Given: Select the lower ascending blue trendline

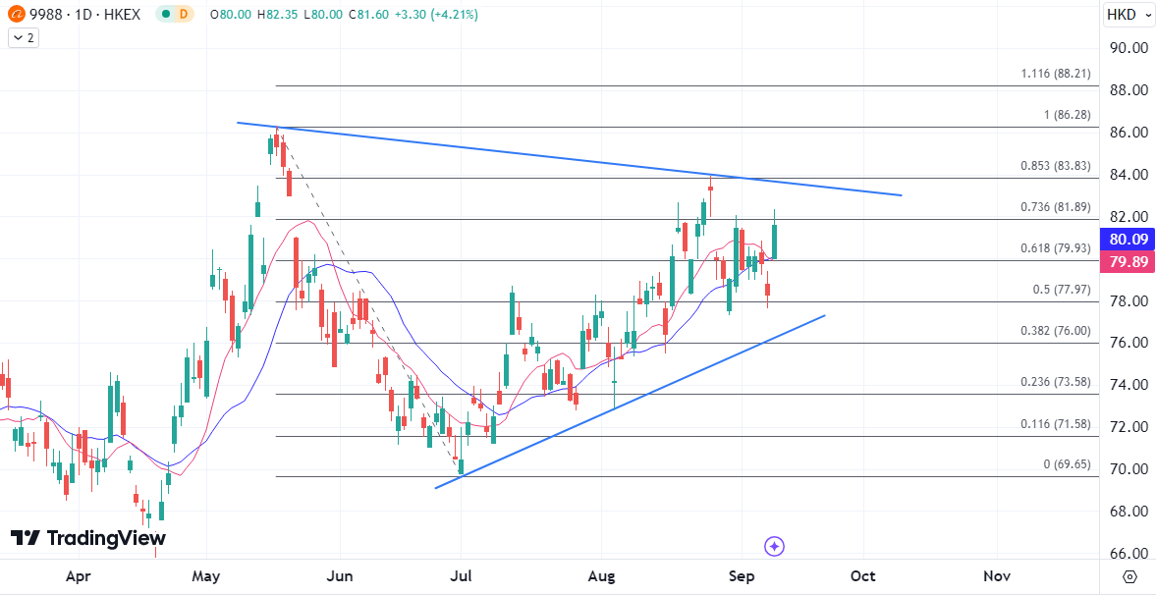Looking at the screenshot, I should (629, 398).
